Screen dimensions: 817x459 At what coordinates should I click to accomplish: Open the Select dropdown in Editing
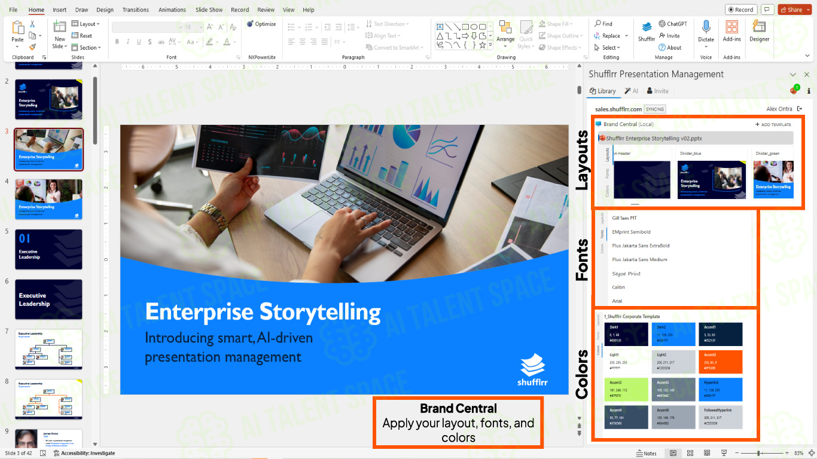(607, 48)
